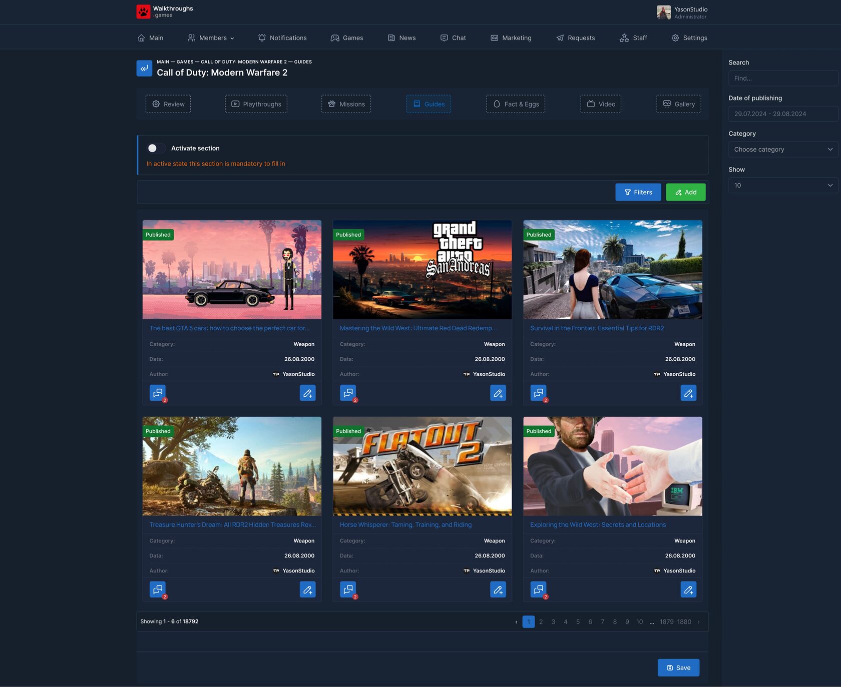Viewport: 841px width, 687px height.
Task: Open Games in navigation bar
Action: (x=347, y=38)
